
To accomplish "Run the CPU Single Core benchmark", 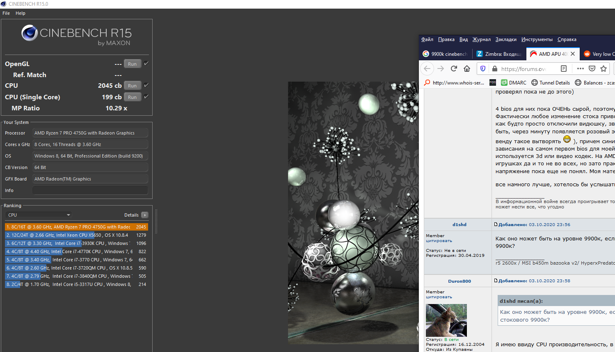I will click(132, 97).
